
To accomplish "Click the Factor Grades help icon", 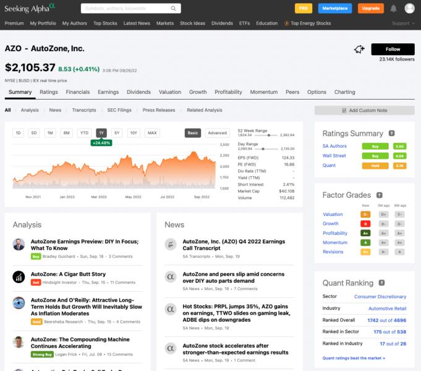I will pos(379,195).
